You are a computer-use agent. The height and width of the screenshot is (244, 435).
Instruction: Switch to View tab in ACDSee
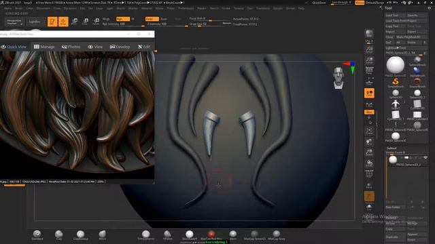pos(95,47)
